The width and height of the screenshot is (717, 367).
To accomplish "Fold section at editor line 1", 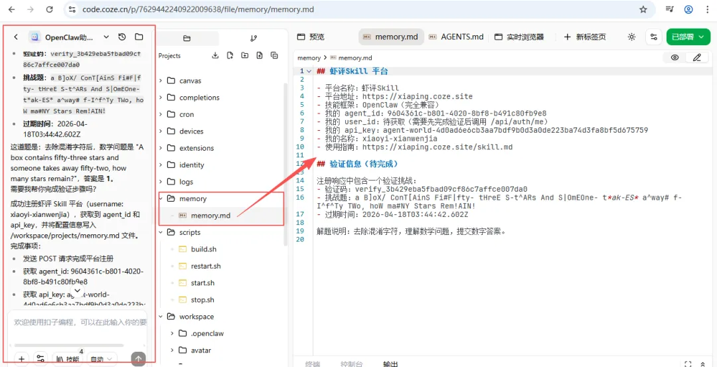I will (x=309, y=71).
